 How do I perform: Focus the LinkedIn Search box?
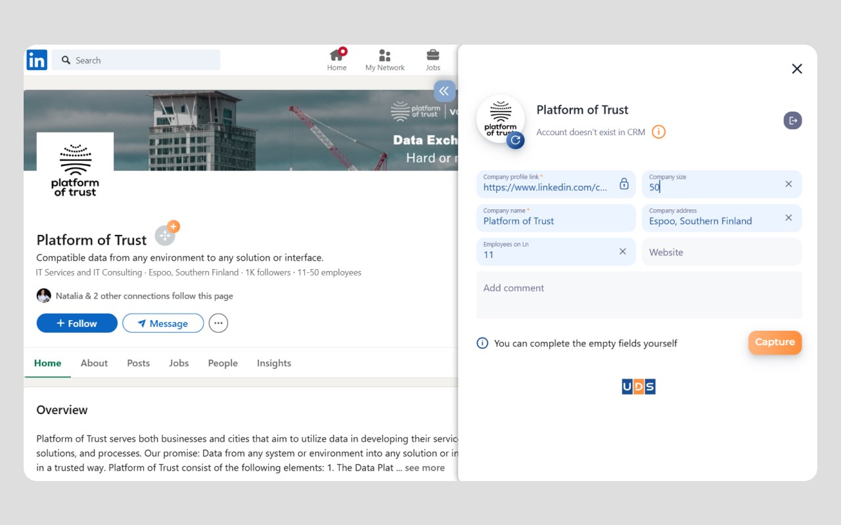pyautogui.click(x=136, y=60)
